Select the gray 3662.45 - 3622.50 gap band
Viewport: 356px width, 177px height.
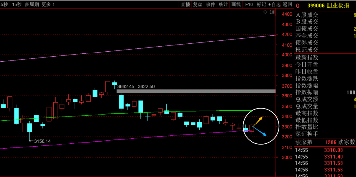[x=196, y=91]
